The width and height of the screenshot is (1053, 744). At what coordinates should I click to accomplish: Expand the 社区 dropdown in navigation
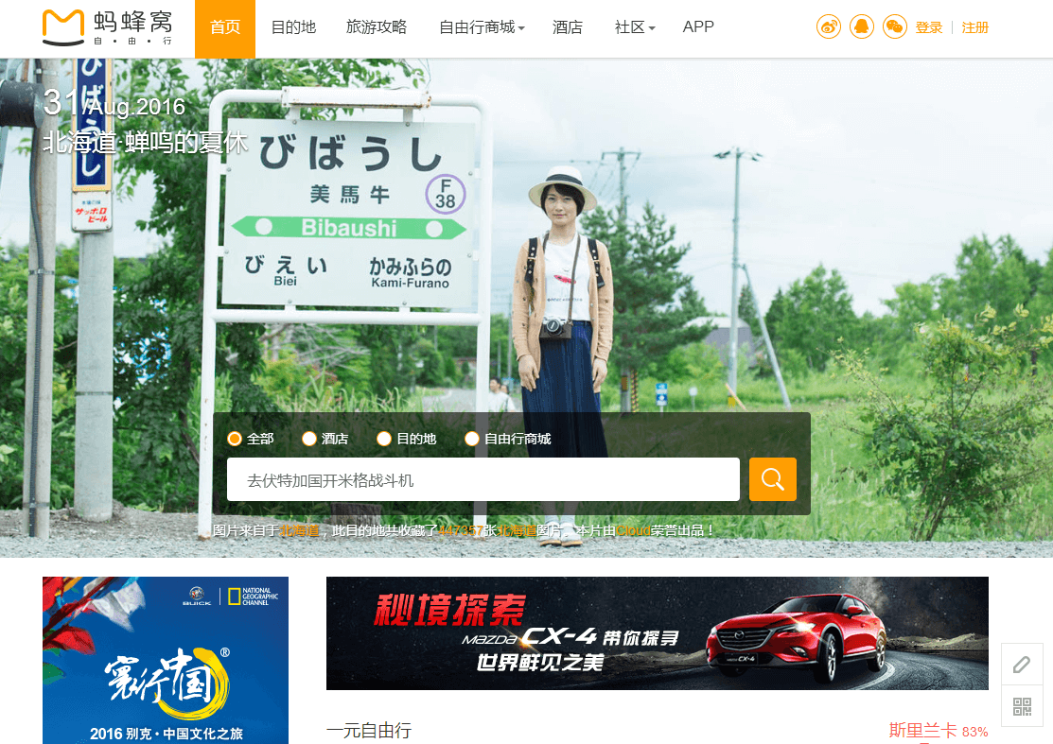(x=635, y=27)
